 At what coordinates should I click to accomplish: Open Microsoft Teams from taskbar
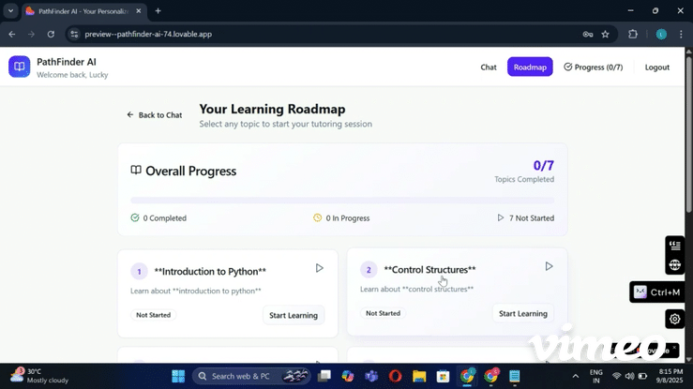(371, 376)
